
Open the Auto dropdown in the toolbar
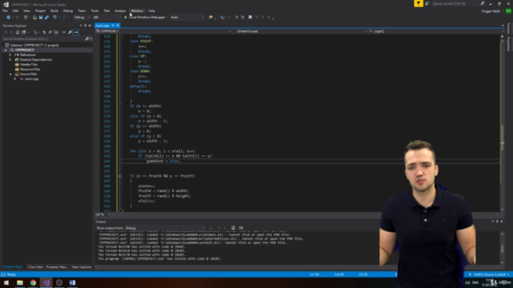pos(187,18)
